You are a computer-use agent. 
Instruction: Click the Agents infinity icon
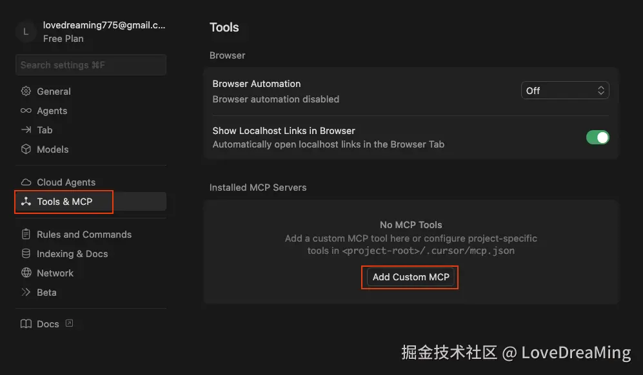click(26, 111)
